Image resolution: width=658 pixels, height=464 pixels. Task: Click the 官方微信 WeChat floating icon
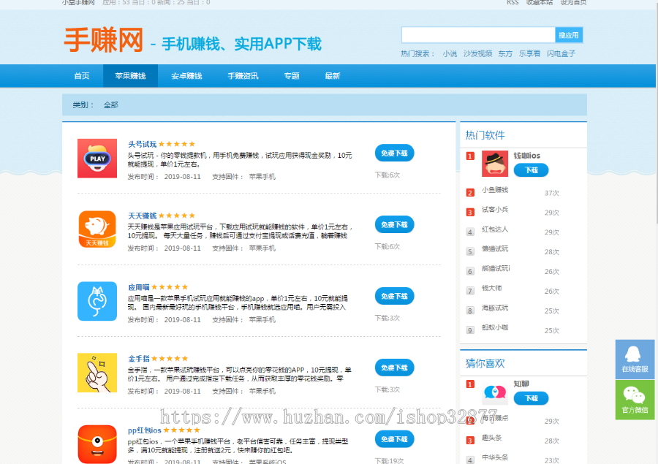[635, 400]
